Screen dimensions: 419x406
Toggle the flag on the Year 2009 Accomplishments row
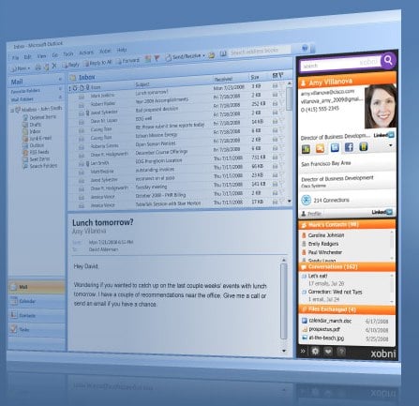281,94
